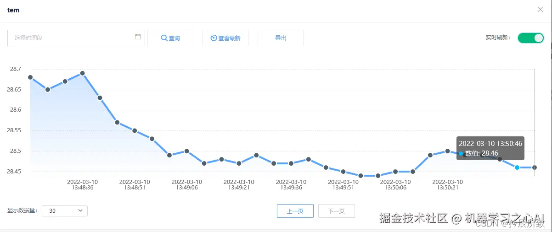Close the tem dialog with X
This screenshot has width=552, height=232.
540,10
